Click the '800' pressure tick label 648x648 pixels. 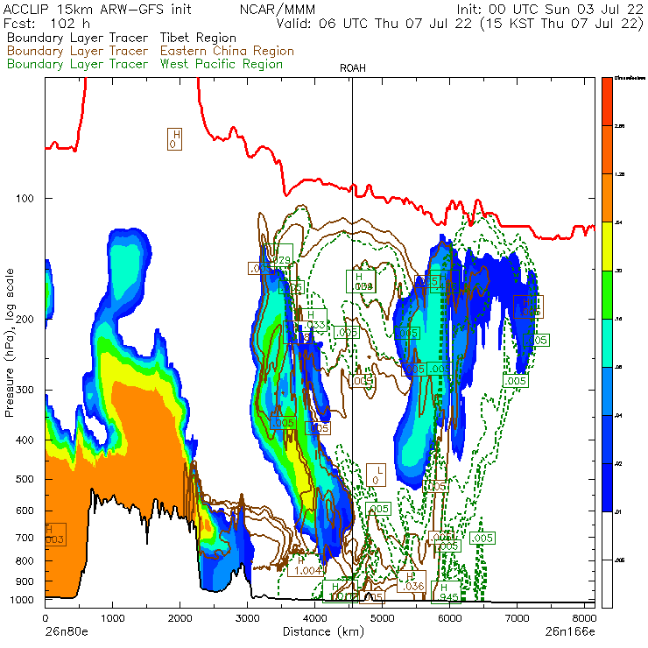(25, 560)
